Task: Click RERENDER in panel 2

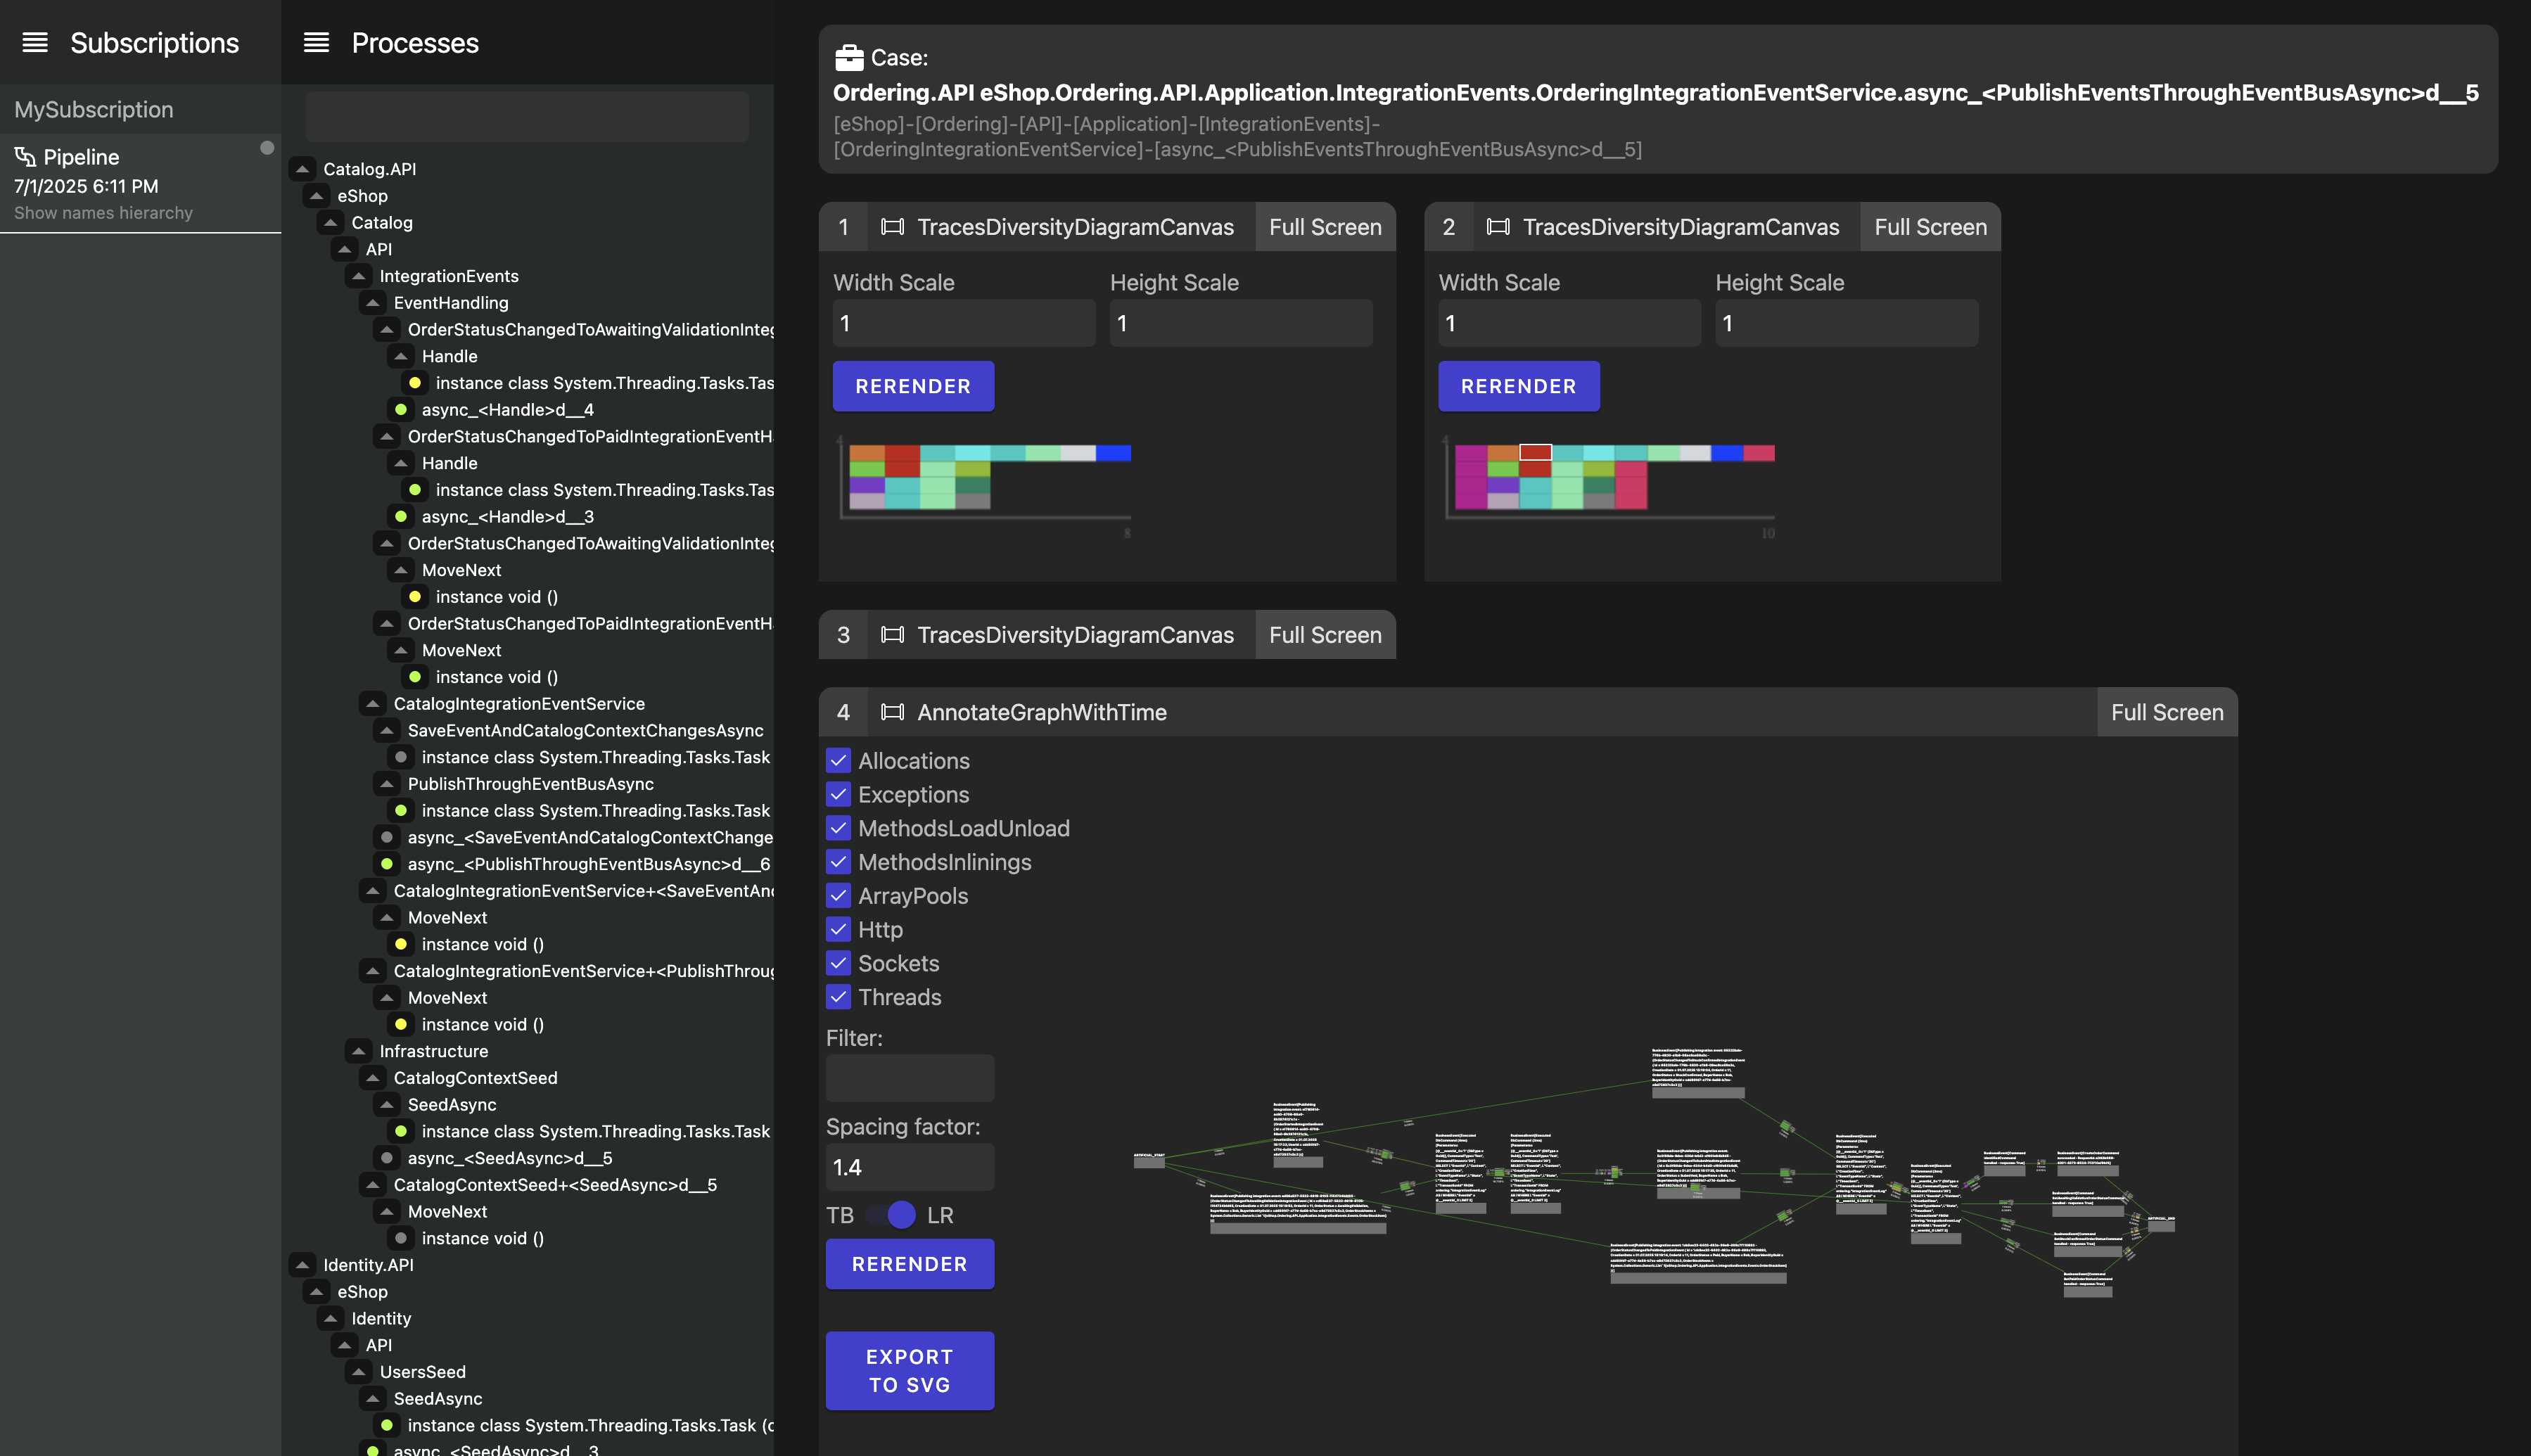Action: (1518, 386)
